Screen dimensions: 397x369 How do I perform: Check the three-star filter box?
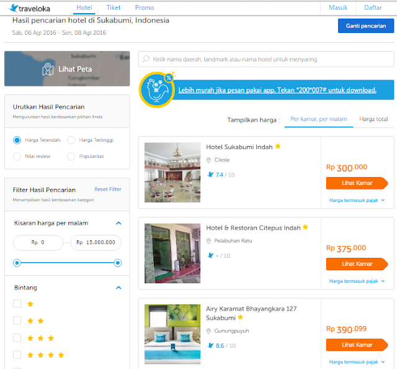click(x=17, y=337)
